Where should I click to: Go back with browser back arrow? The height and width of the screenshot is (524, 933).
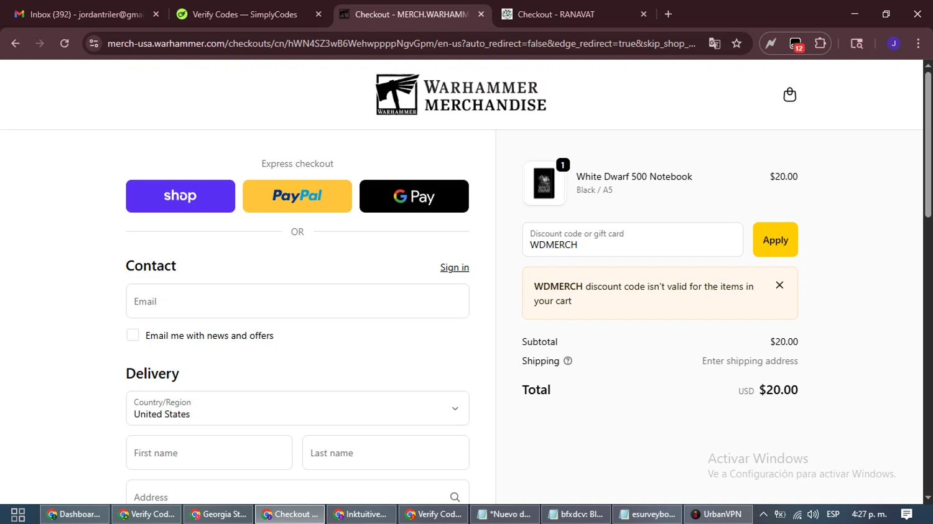(x=16, y=44)
